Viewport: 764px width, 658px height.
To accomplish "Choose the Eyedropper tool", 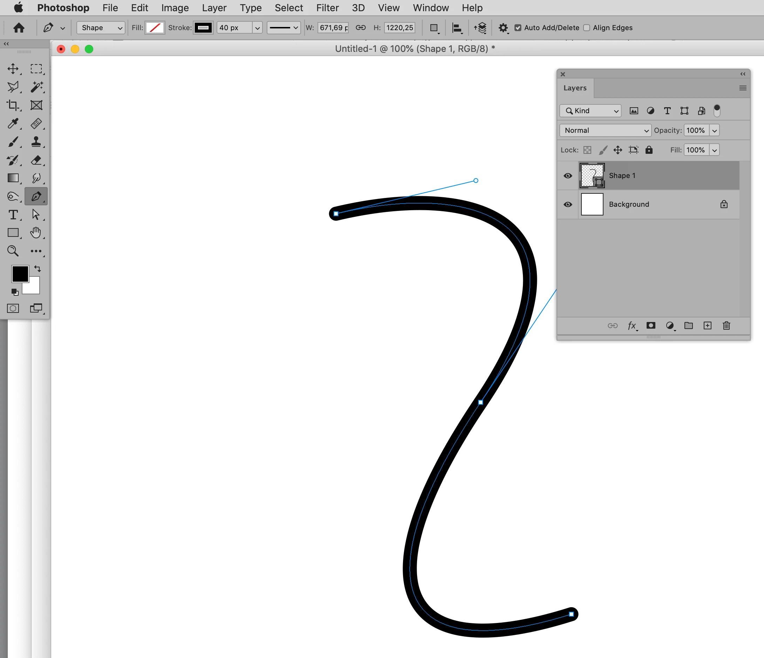I will coord(13,123).
